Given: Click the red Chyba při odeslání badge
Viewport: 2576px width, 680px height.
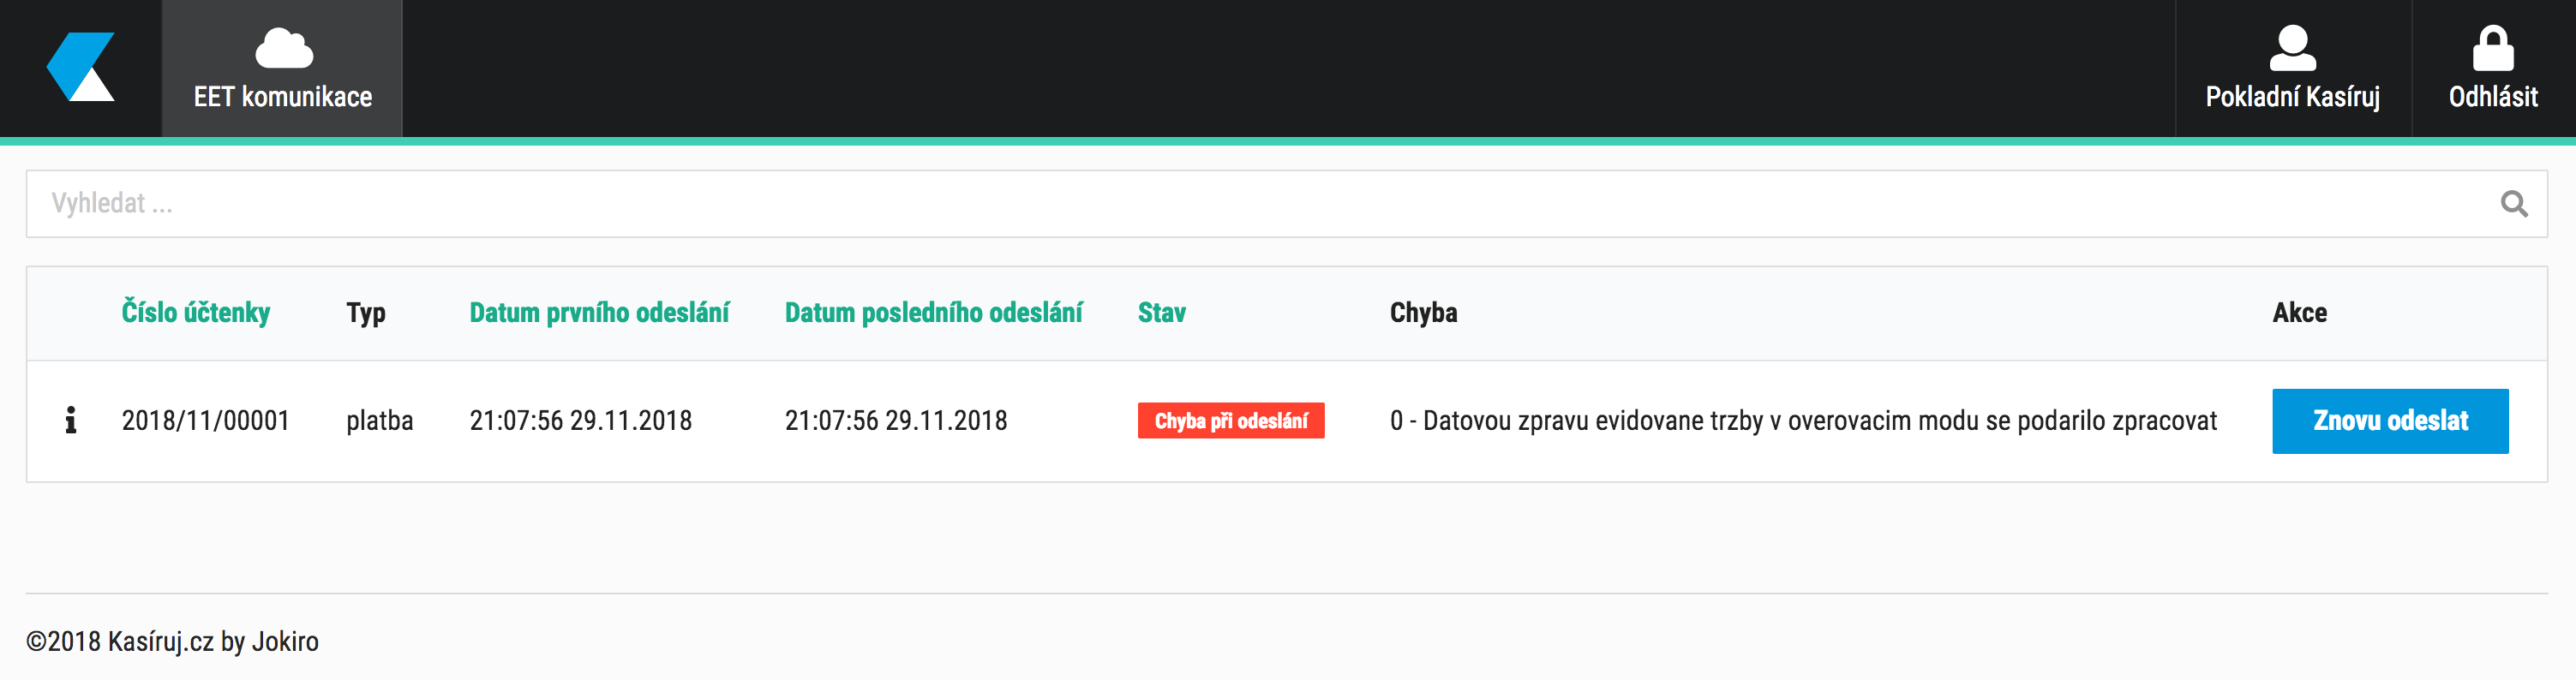Looking at the screenshot, I should pos(1231,421).
